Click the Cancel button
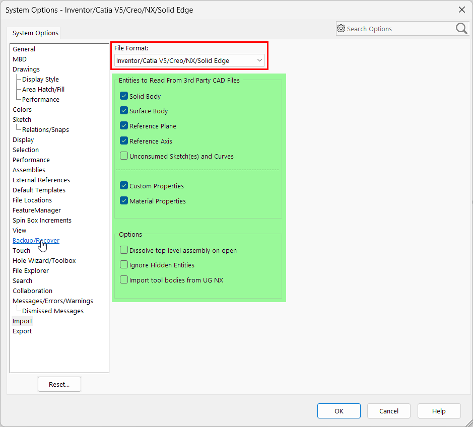 click(388, 411)
